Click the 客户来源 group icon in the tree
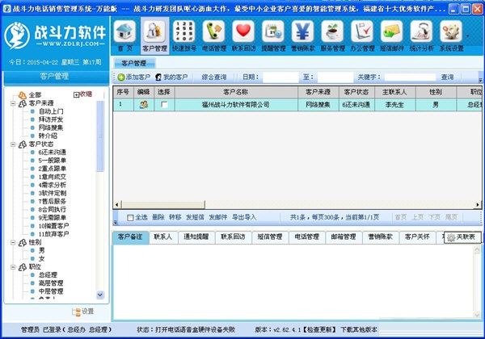The height and width of the screenshot is (339, 485). (x=23, y=103)
